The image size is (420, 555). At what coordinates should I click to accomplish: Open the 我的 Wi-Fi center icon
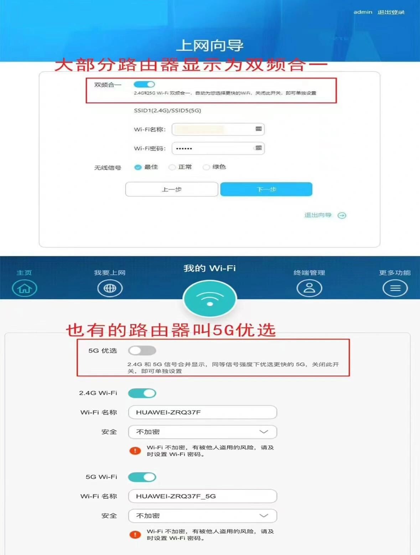pyautogui.click(x=209, y=299)
